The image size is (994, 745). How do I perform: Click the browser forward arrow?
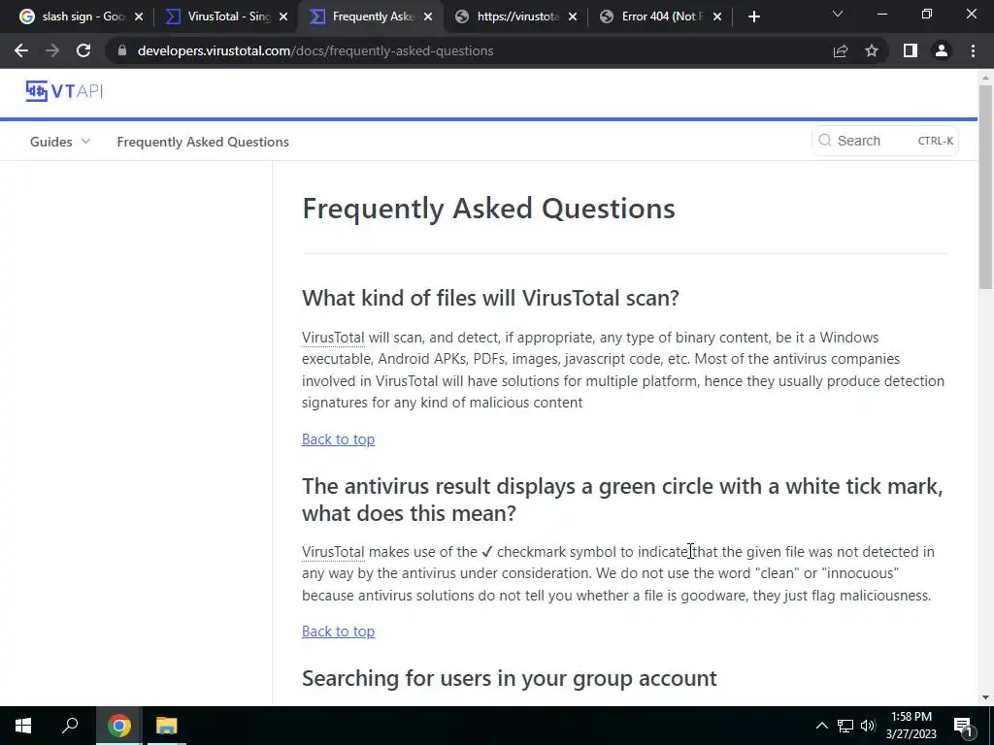[52, 50]
